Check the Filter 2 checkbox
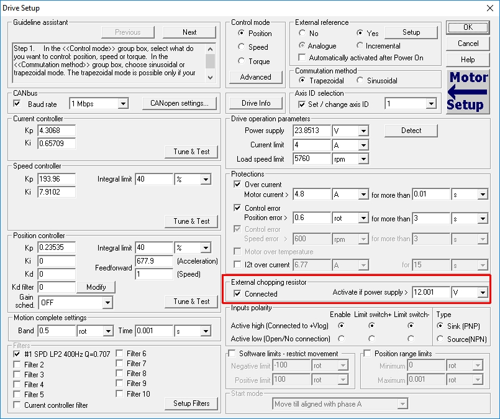 pos(17,364)
